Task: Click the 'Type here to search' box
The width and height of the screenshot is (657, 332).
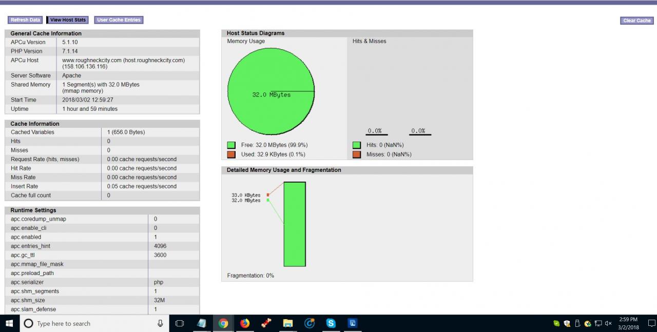Action: (94, 323)
